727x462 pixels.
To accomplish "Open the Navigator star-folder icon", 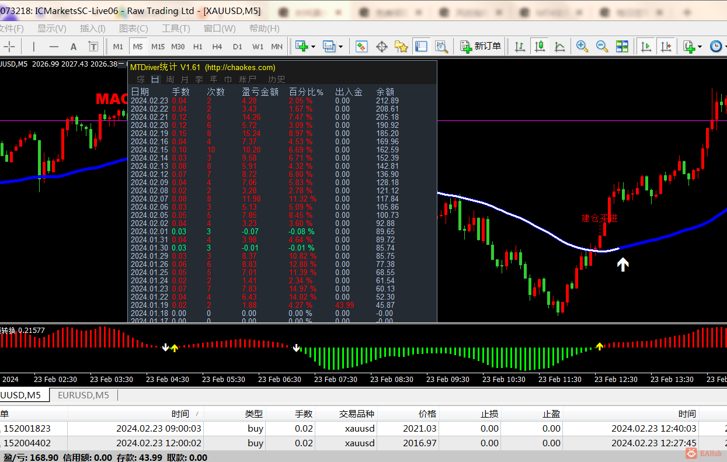I will tap(401, 46).
